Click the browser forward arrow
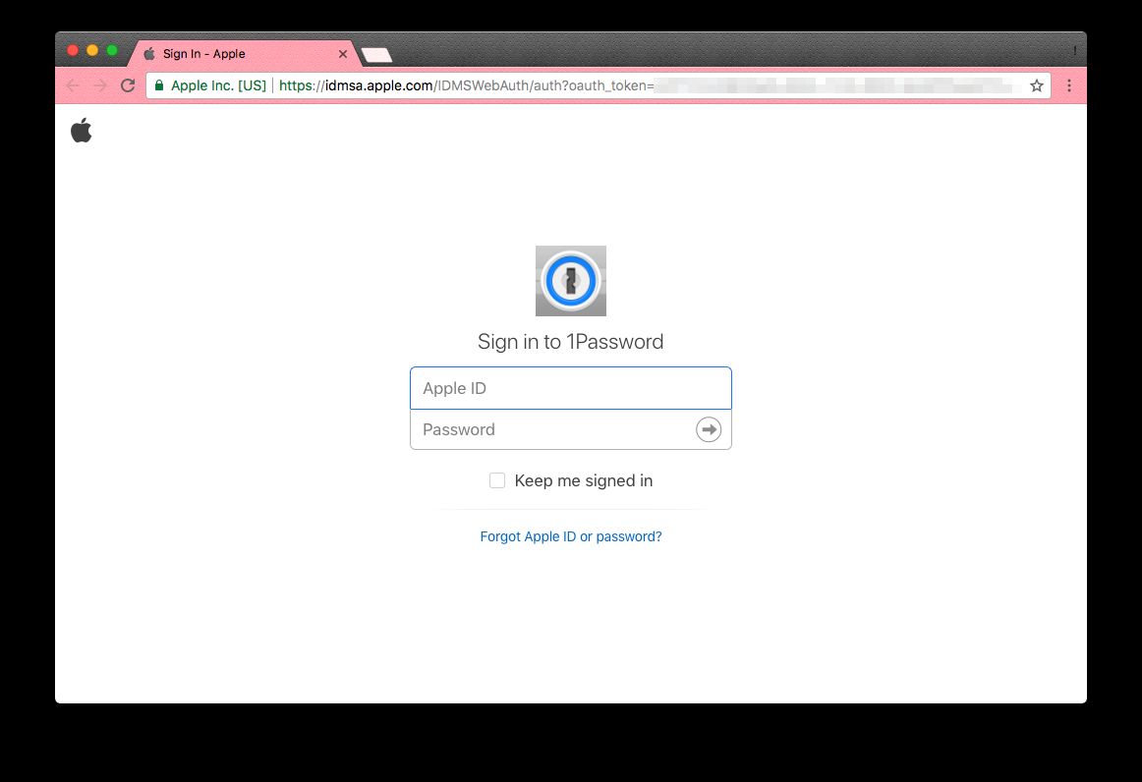This screenshot has height=782, width=1142. tap(100, 86)
